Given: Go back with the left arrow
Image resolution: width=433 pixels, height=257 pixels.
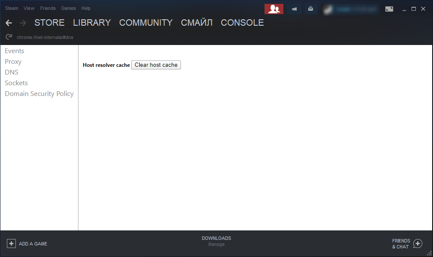Looking at the screenshot, I should [x=9, y=23].
